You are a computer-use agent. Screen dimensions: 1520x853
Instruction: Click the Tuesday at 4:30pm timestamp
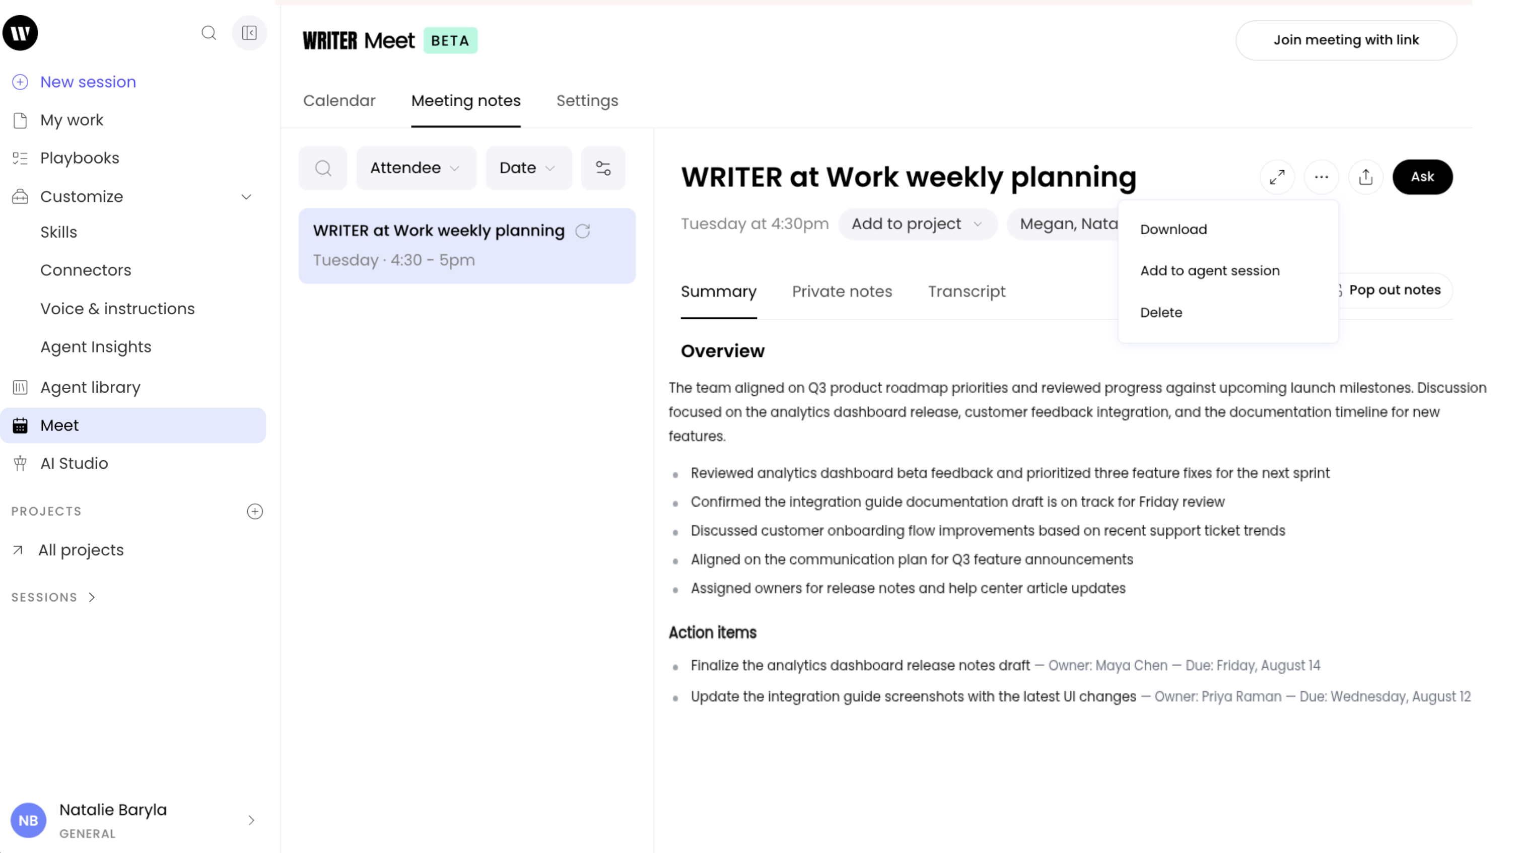click(x=754, y=224)
